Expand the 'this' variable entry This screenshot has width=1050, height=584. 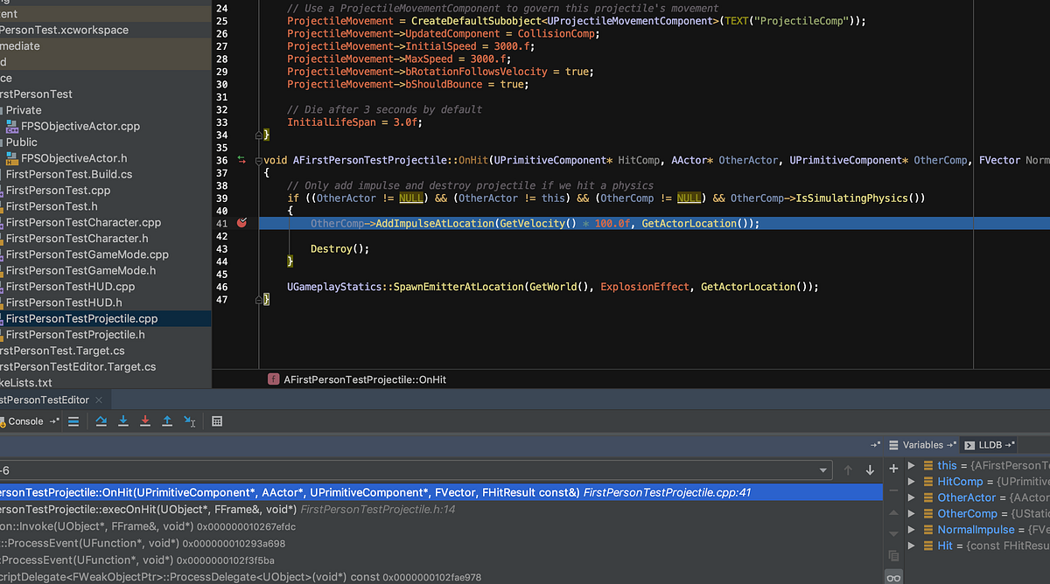pos(912,465)
